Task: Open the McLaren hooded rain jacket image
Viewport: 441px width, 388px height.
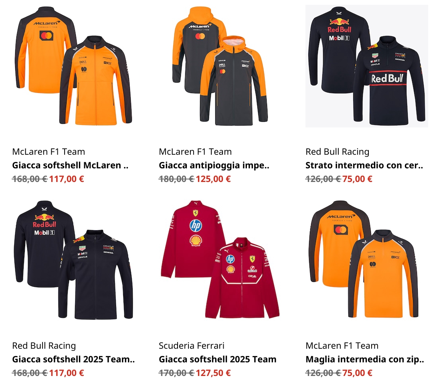Action: (220, 66)
